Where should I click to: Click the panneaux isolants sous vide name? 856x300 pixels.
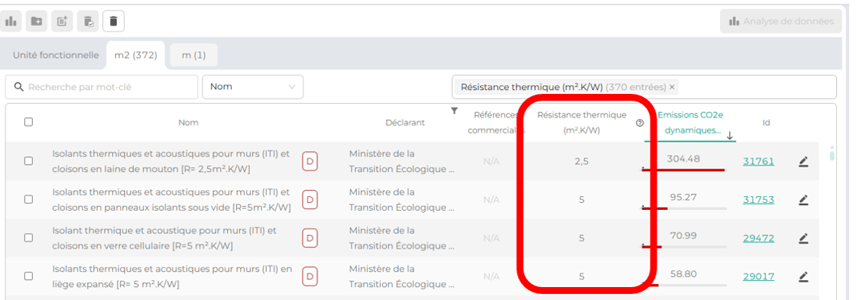point(171,200)
